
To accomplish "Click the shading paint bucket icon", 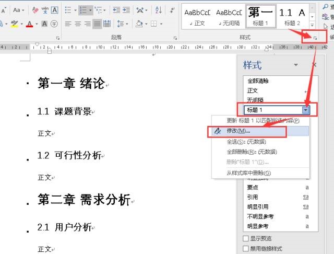I will 139,24.
